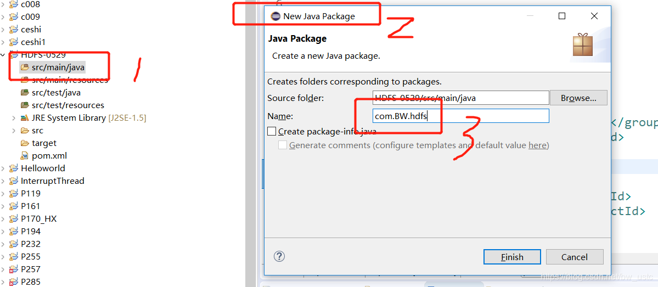Image resolution: width=658 pixels, height=287 pixels.
Task: Toggle the Generate comments checkbox
Action: pyautogui.click(x=283, y=145)
